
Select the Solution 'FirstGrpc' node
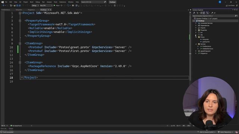207,19
